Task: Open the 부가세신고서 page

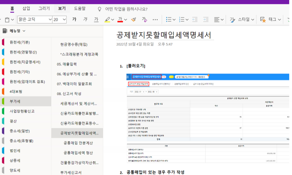Action: click(77, 172)
